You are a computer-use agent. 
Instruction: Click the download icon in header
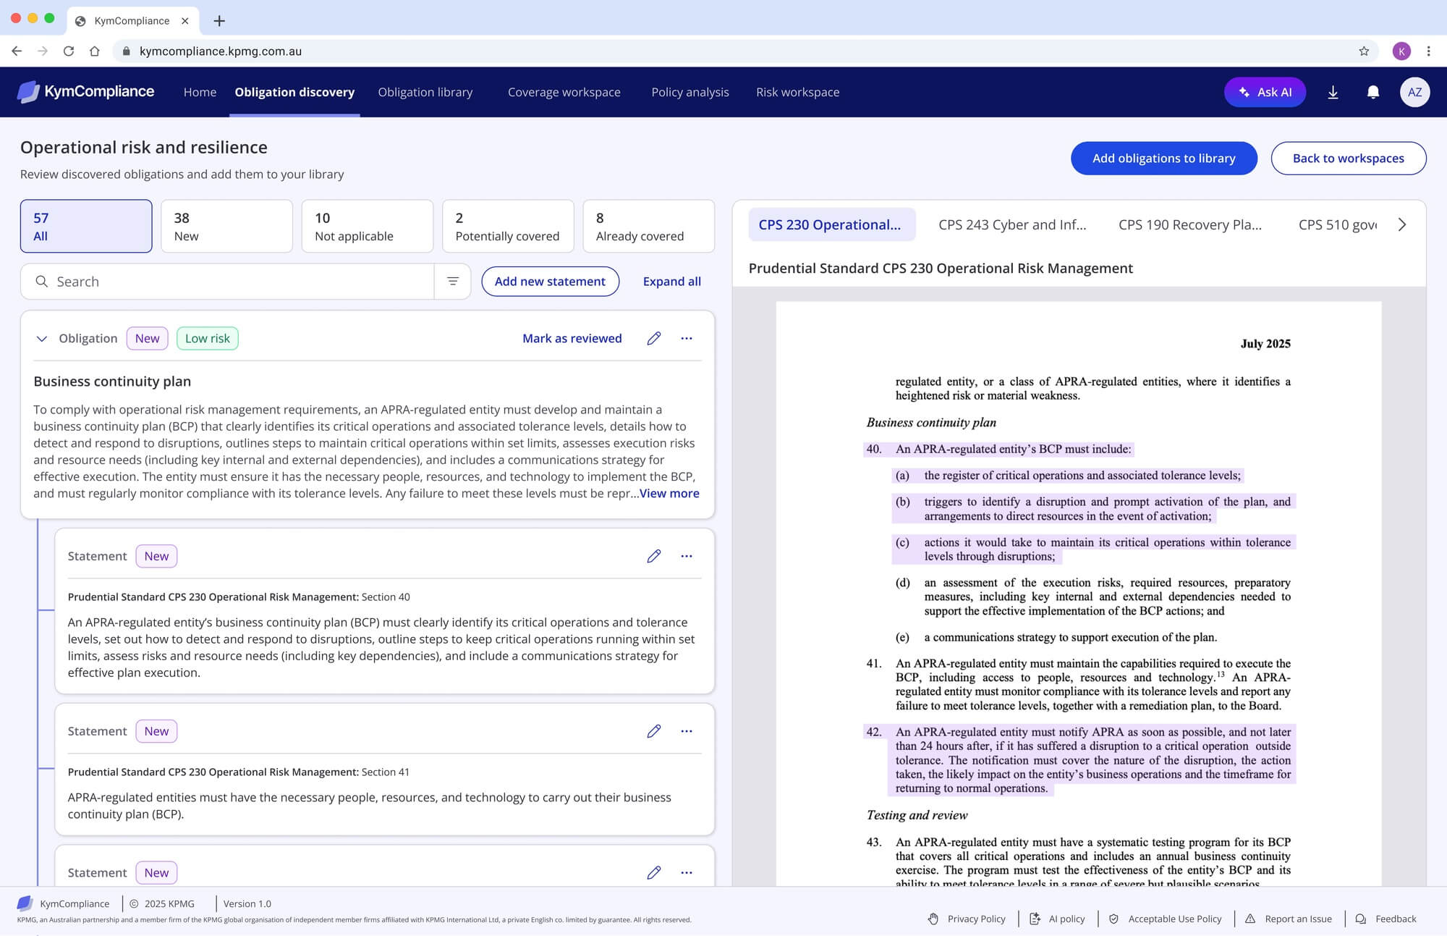pyautogui.click(x=1333, y=92)
